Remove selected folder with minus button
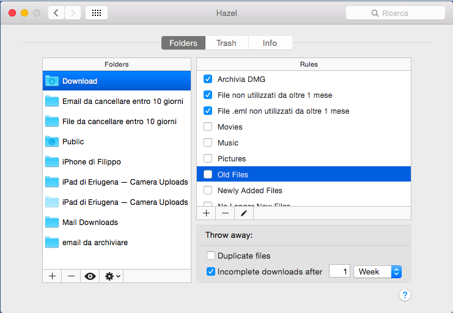Screen dimensions: 453x313 click(x=71, y=276)
